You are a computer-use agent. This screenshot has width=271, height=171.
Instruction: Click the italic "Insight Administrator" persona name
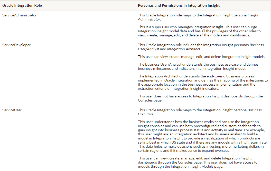click(198, 17)
